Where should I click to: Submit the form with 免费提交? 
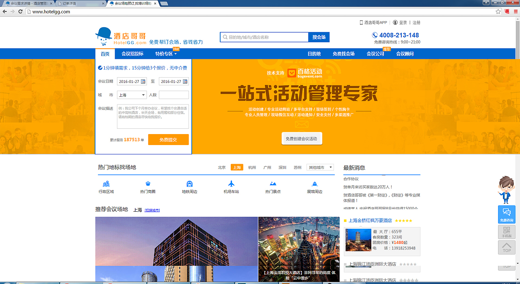tap(168, 139)
